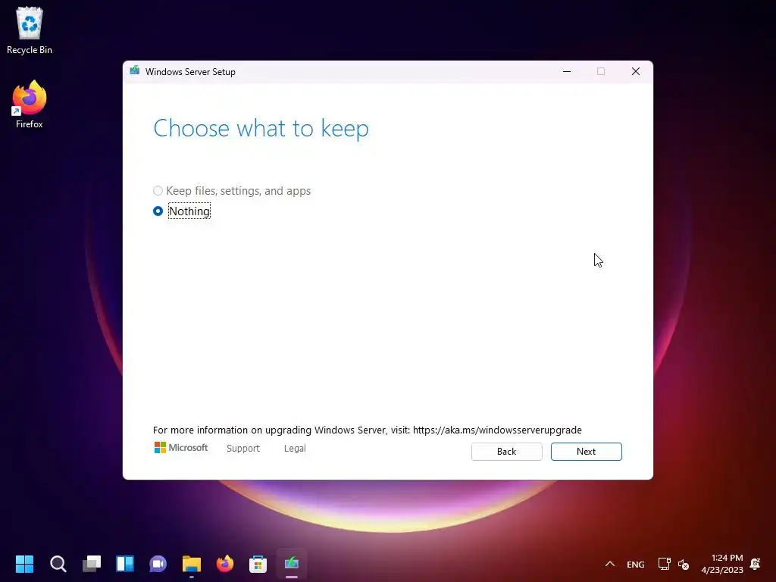This screenshot has width=776, height=582.
Task: Open Task View from the taskbar
Action: [x=92, y=564]
